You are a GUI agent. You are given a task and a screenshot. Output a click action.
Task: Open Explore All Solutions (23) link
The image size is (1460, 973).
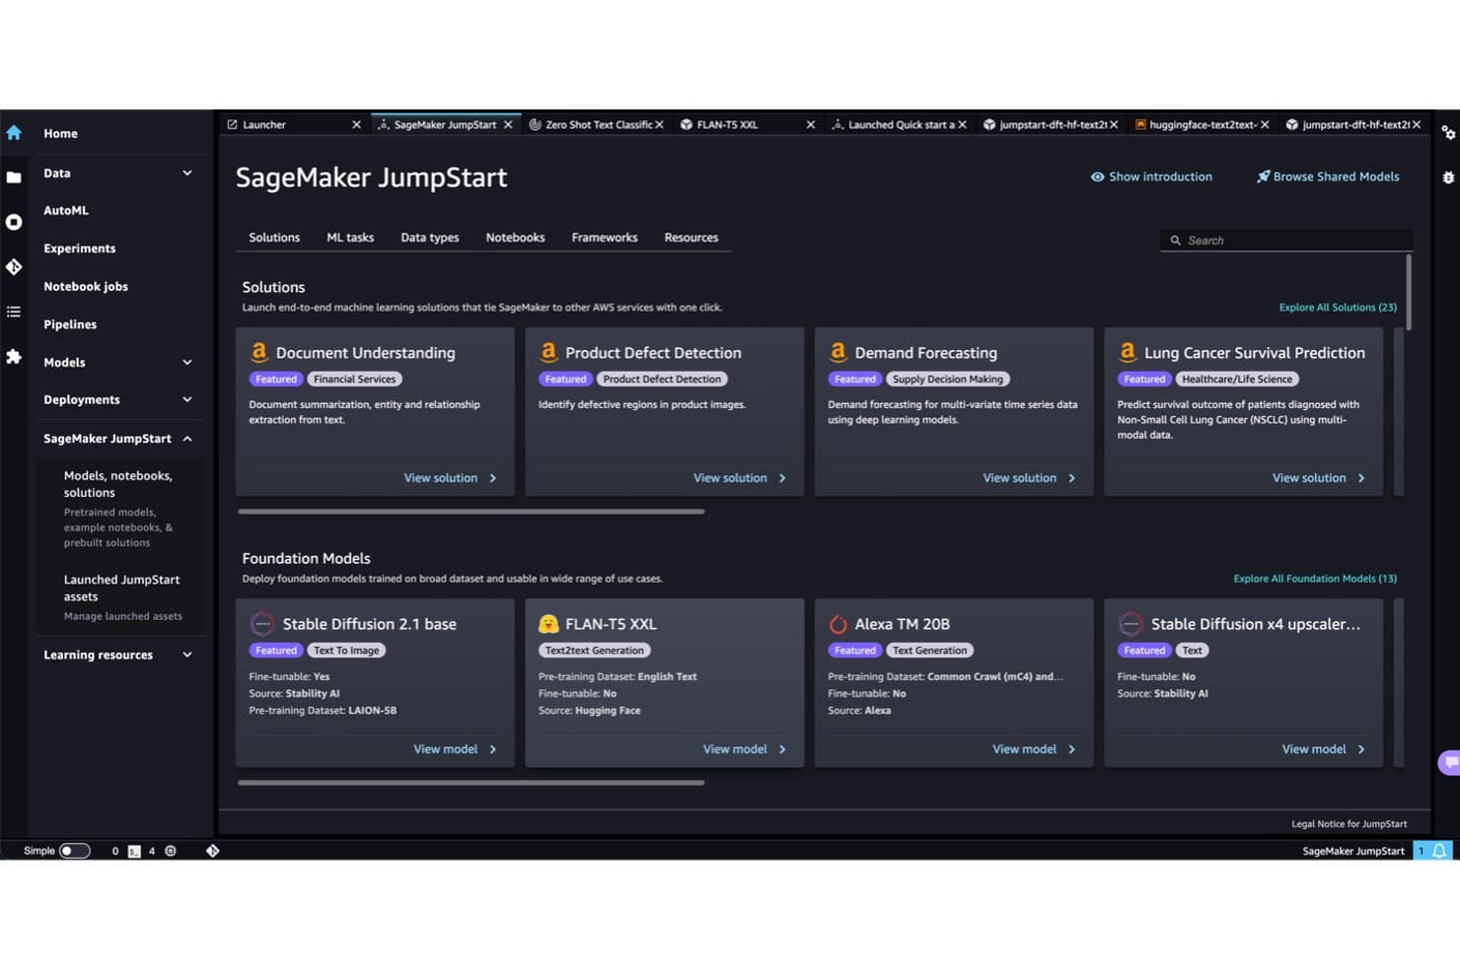tap(1338, 308)
